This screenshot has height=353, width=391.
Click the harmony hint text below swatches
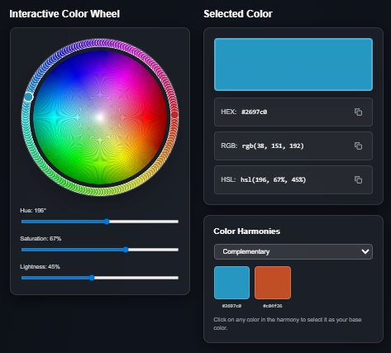point(288,323)
